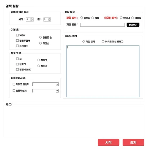This screenshot has height=150, width=150.
Task: Check the 플레이스 option under 기본 홈
Action: [x=18, y=46]
